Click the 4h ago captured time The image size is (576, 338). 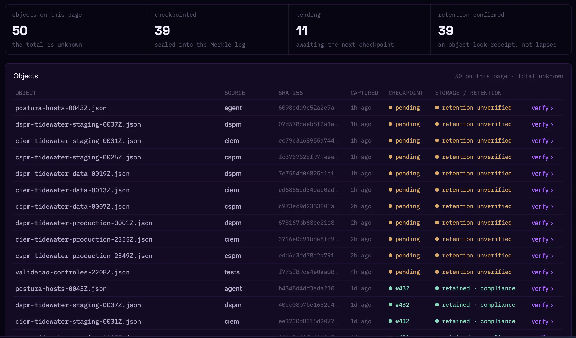point(361,272)
